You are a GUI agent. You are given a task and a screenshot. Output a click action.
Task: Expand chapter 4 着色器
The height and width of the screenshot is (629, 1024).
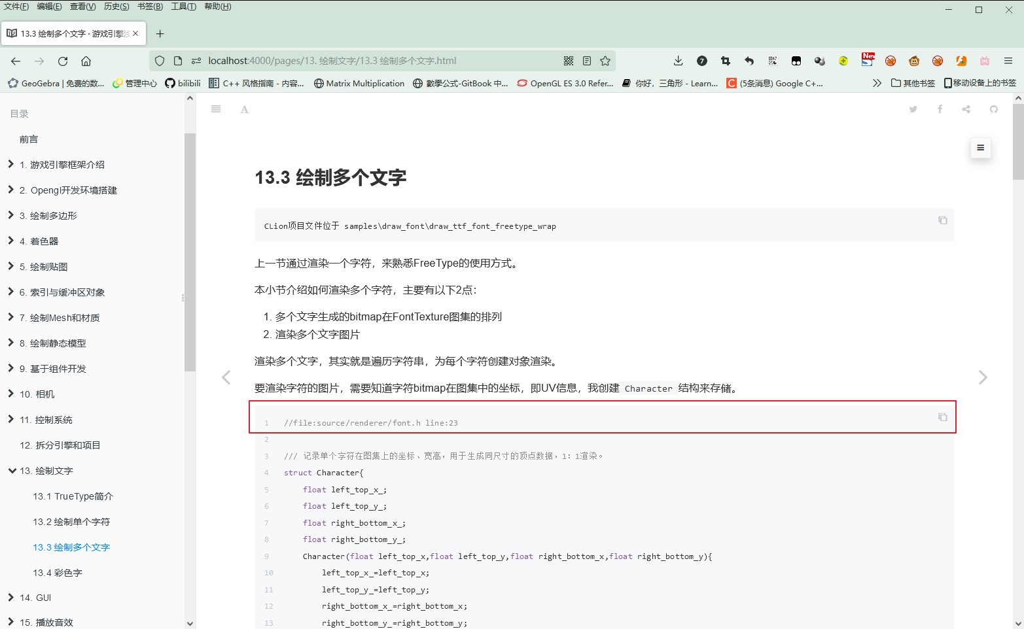10,241
